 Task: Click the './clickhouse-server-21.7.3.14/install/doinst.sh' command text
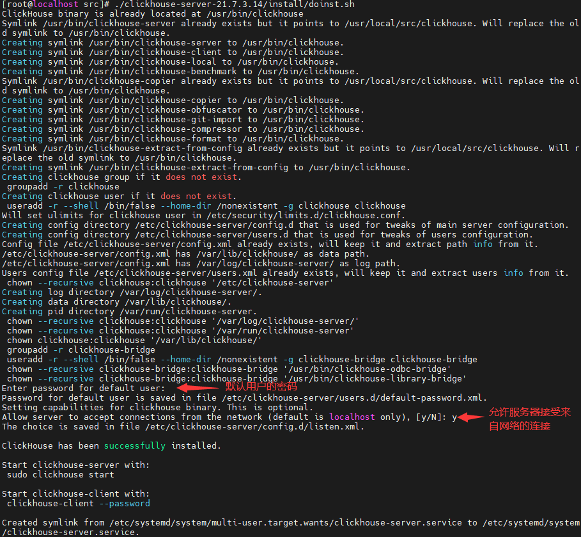(x=234, y=4)
